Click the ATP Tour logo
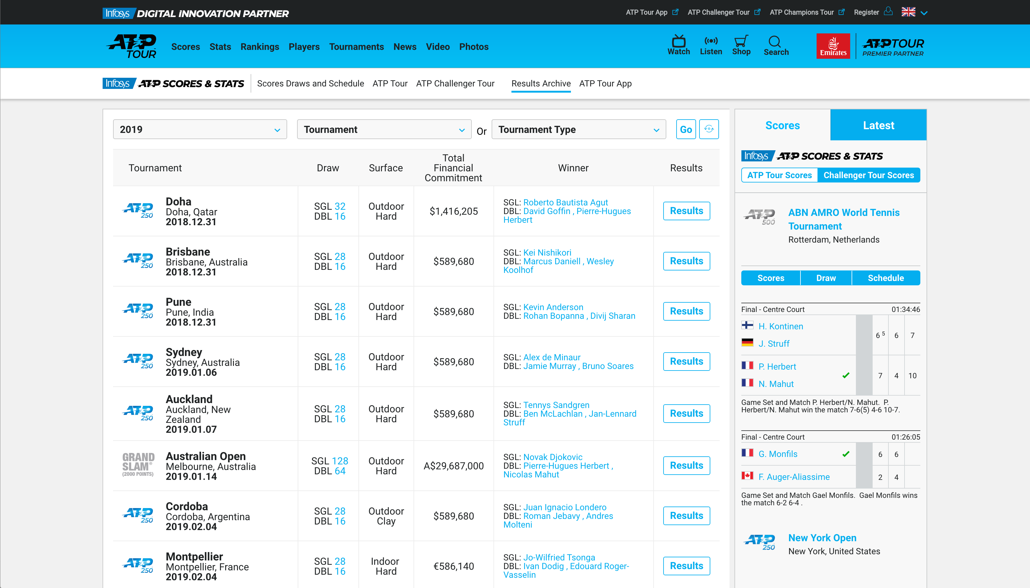 132,46
